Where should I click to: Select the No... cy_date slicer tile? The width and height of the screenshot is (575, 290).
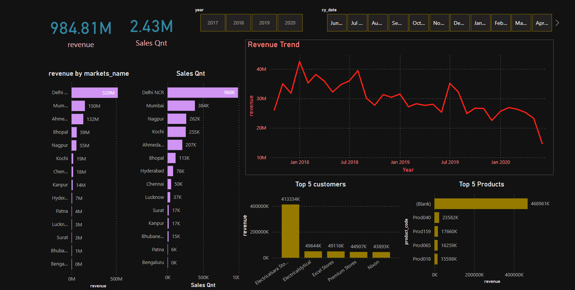click(x=439, y=23)
